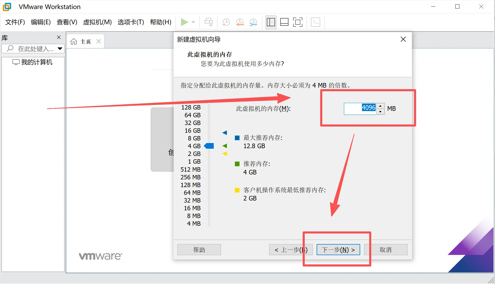Click the green legend square for recommended memory
495x284 pixels.
237,164
